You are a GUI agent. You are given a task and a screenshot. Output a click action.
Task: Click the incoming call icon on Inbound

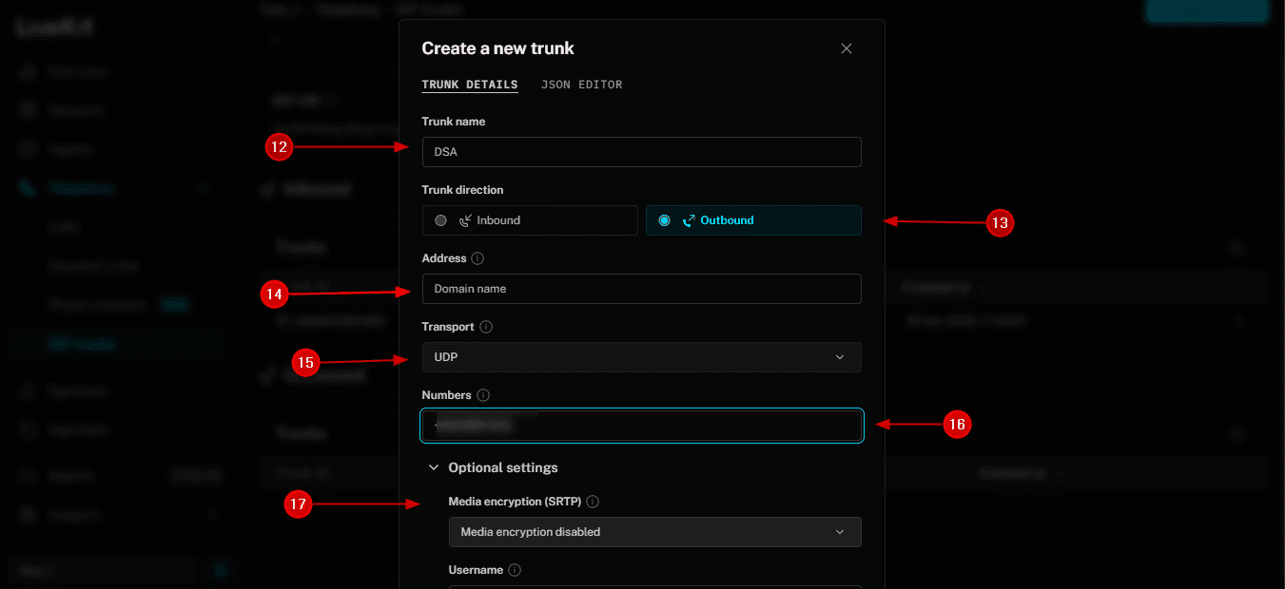[x=465, y=220]
